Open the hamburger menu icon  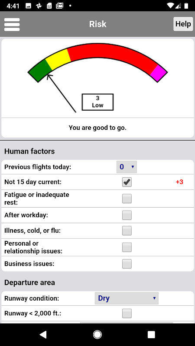pos(12,25)
